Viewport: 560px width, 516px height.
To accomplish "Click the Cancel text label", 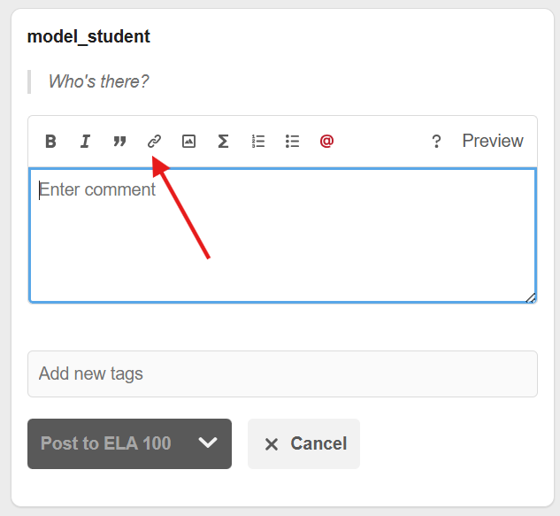I will pos(318,443).
